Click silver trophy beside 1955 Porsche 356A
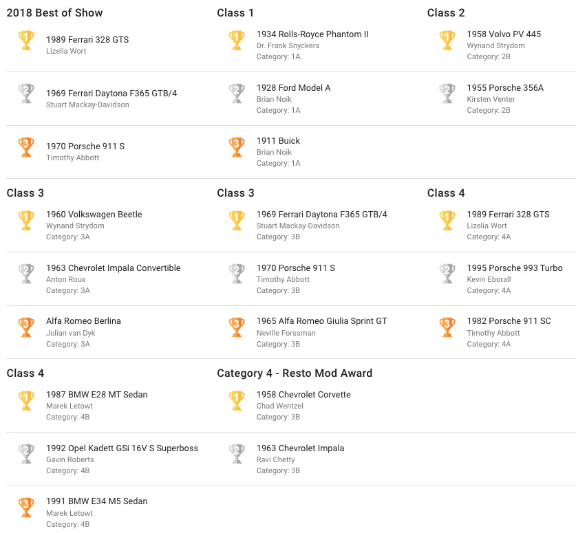Viewport: 576px width, 533px height. [x=447, y=94]
